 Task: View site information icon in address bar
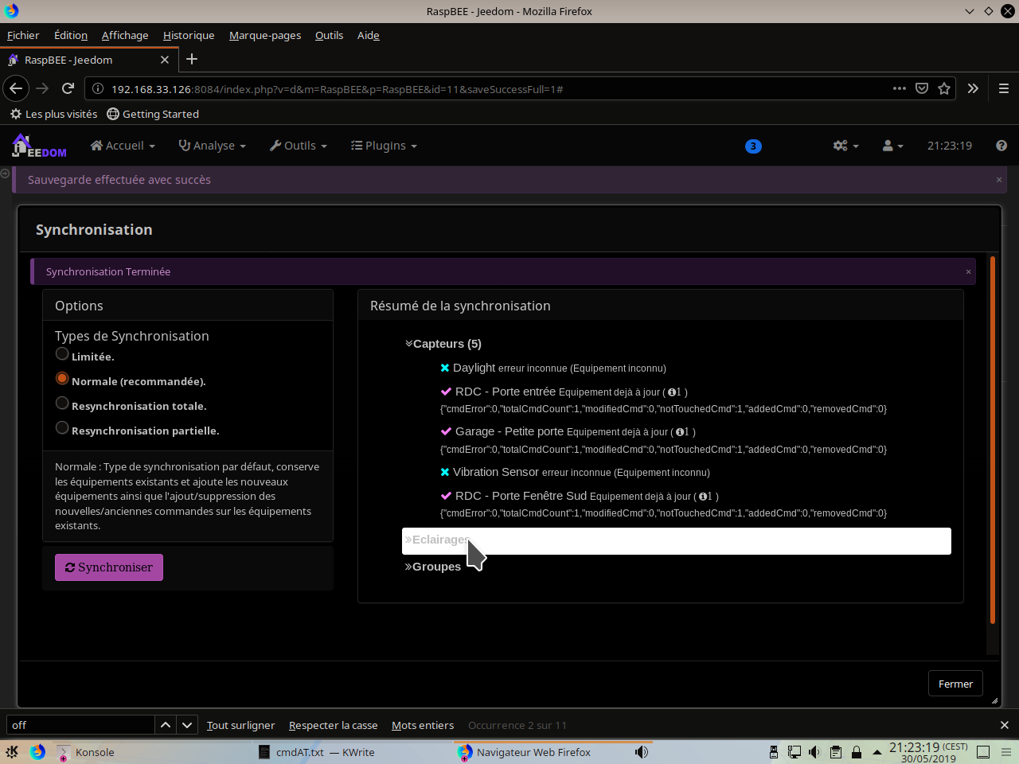click(98, 88)
